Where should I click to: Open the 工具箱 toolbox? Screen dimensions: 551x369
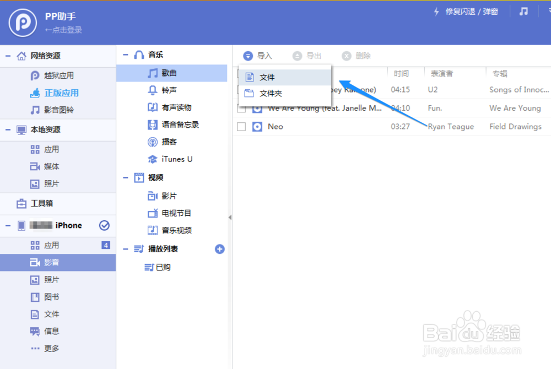pyautogui.click(x=41, y=203)
